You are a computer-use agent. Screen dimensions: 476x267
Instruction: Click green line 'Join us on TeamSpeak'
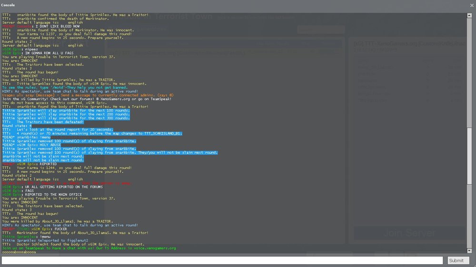tap(89, 248)
